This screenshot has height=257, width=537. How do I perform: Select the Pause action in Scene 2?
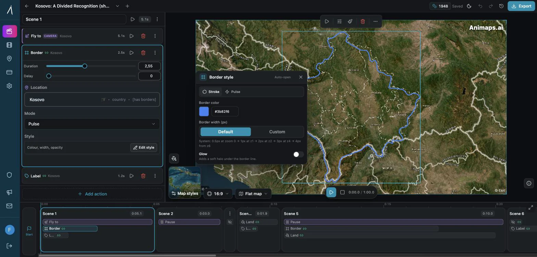pyautogui.click(x=189, y=222)
